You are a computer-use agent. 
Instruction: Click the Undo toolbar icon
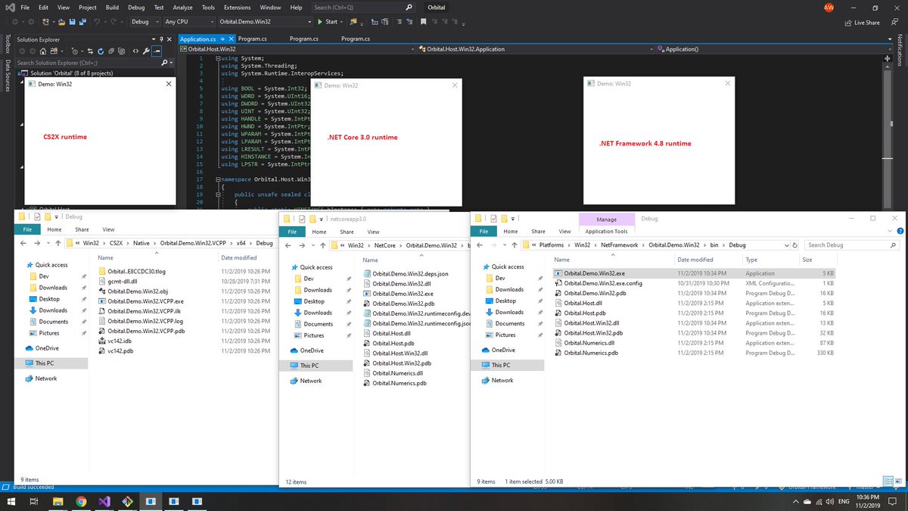pos(97,22)
